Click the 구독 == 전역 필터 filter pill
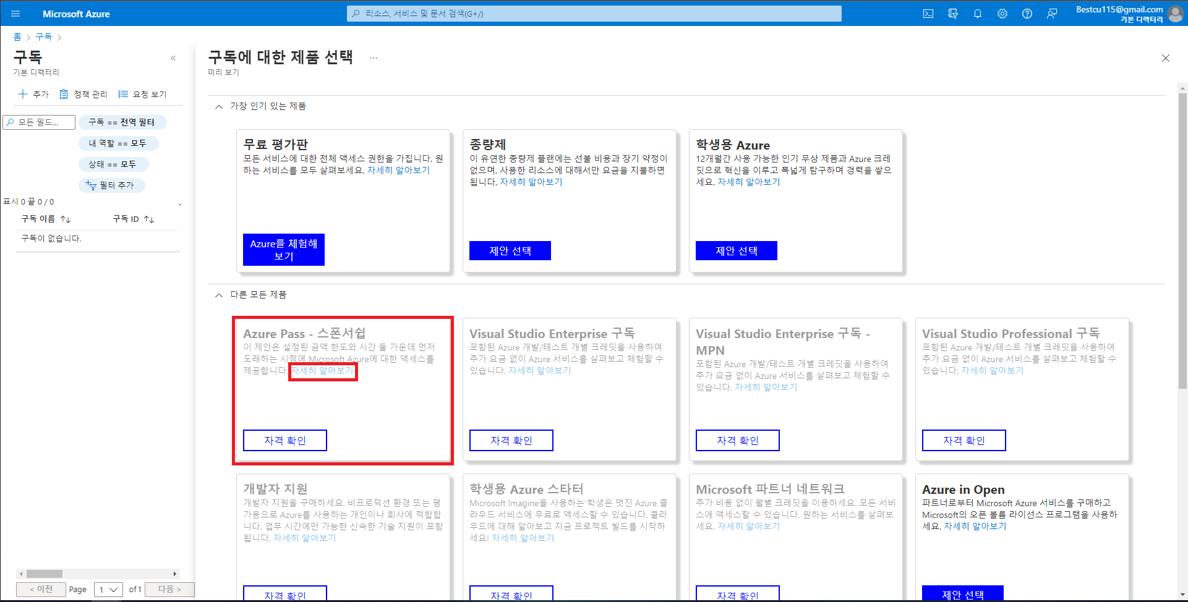Viewport: 1188px width, 602px height. click(122, 122)
